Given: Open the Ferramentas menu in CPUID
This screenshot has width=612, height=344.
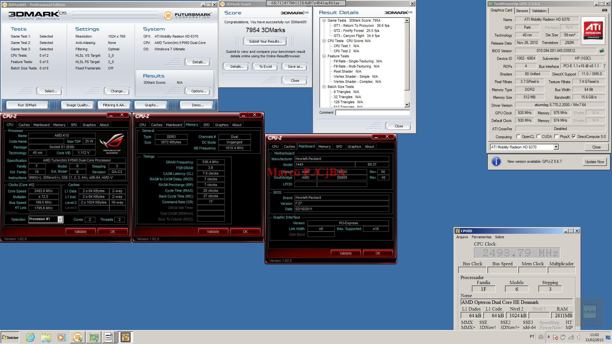Looking at the screenshot, I should click(x=481, y=237).
